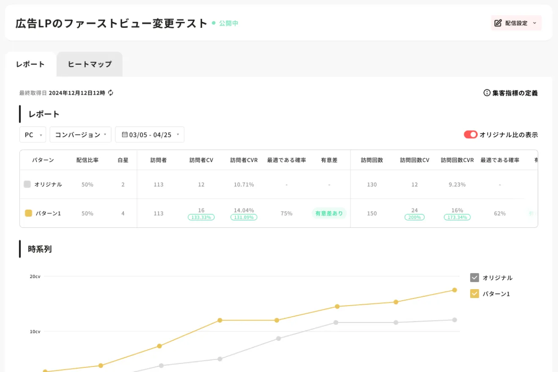
Task: Click the edit pencil icon in 配信設定 button
Action: click(x=498, y=23)
